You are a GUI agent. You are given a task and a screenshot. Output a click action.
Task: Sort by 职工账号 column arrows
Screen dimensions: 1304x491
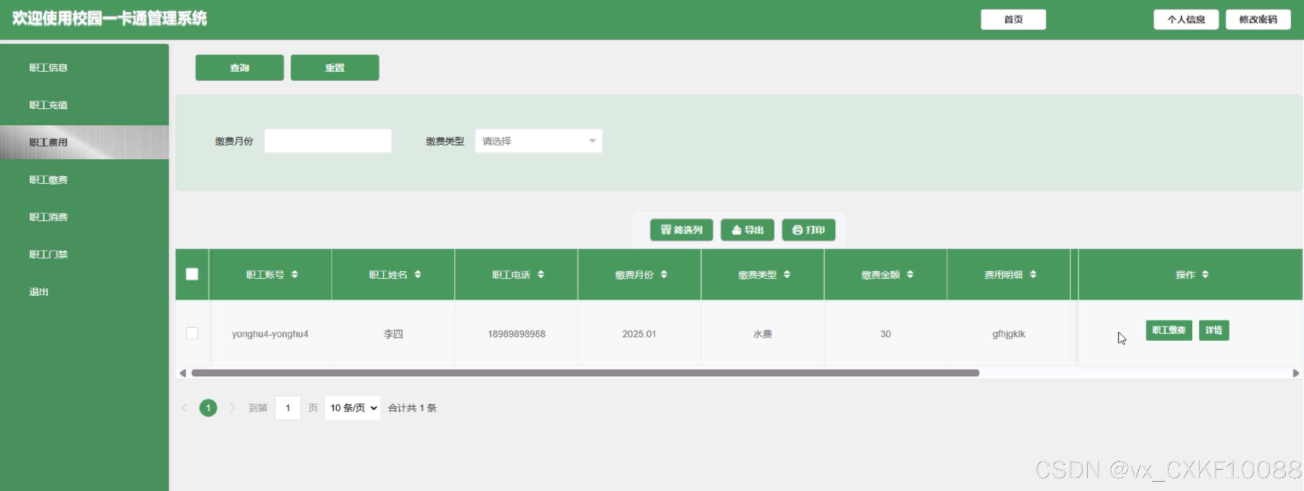coord(295,275)
